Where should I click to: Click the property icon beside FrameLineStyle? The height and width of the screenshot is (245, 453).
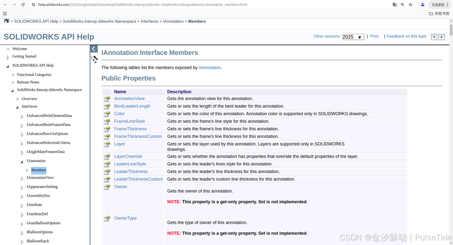click(x=107, y=122)
